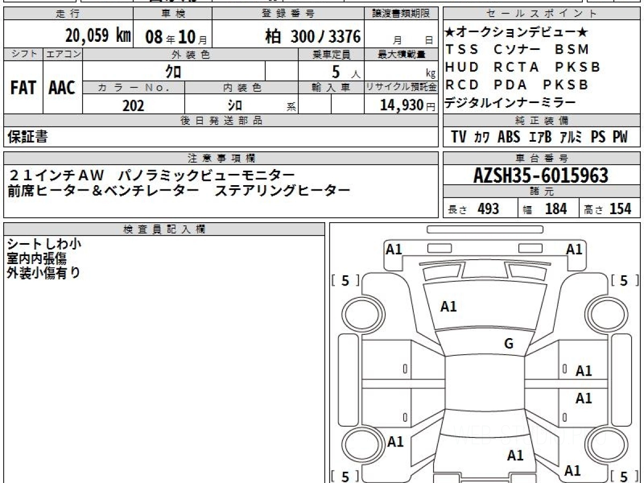Select the PW equipment item
The image size is (644, 483).
click(620, 137)
